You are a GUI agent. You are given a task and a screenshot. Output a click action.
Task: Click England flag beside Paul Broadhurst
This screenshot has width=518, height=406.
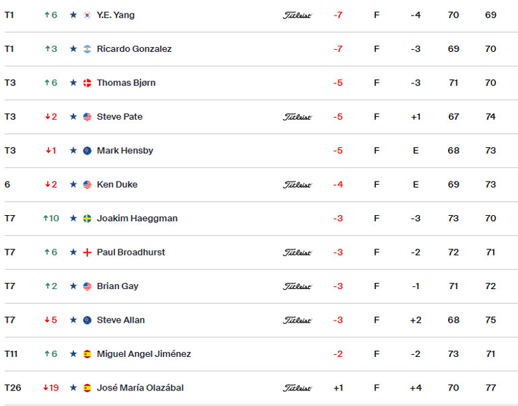(x=87, y=252)
